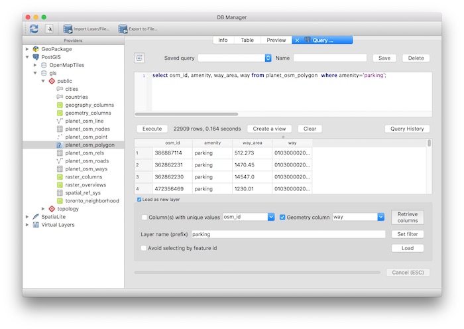Collapse the public schema node
The width and height of the screenshot is (464, 329).
click(x=43, y=81)
